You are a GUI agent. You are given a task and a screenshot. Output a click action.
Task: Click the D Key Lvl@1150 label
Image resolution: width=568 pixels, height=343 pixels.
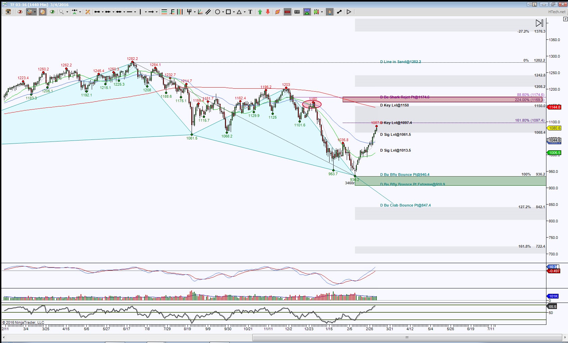(x=394, y=105)
